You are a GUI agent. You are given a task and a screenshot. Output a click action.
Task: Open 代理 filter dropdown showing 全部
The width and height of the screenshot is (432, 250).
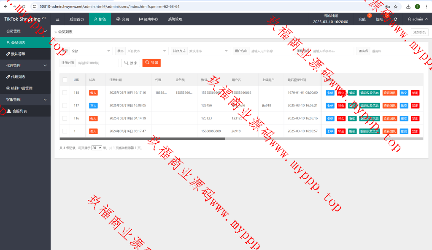click(x=91, y=51)
